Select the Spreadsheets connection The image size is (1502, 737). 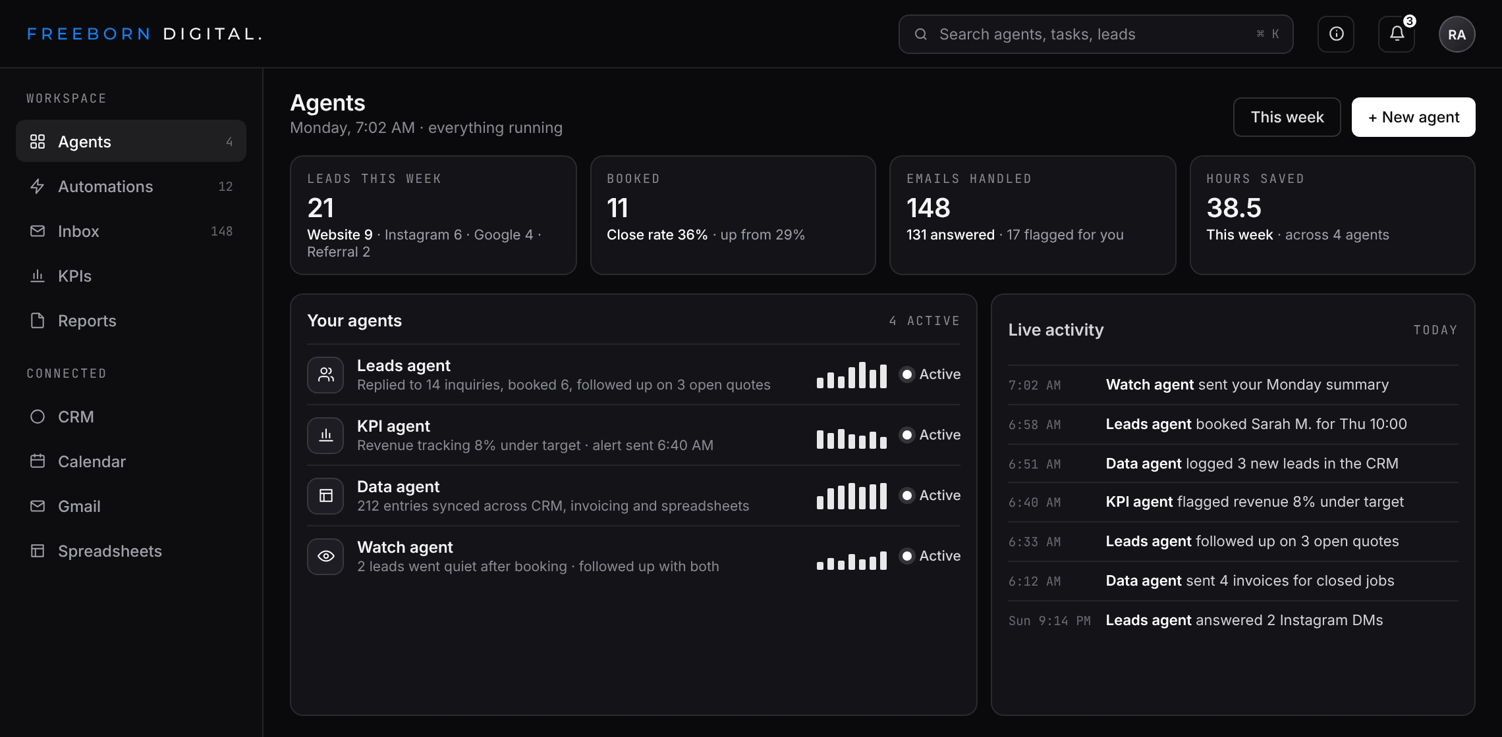131,551
